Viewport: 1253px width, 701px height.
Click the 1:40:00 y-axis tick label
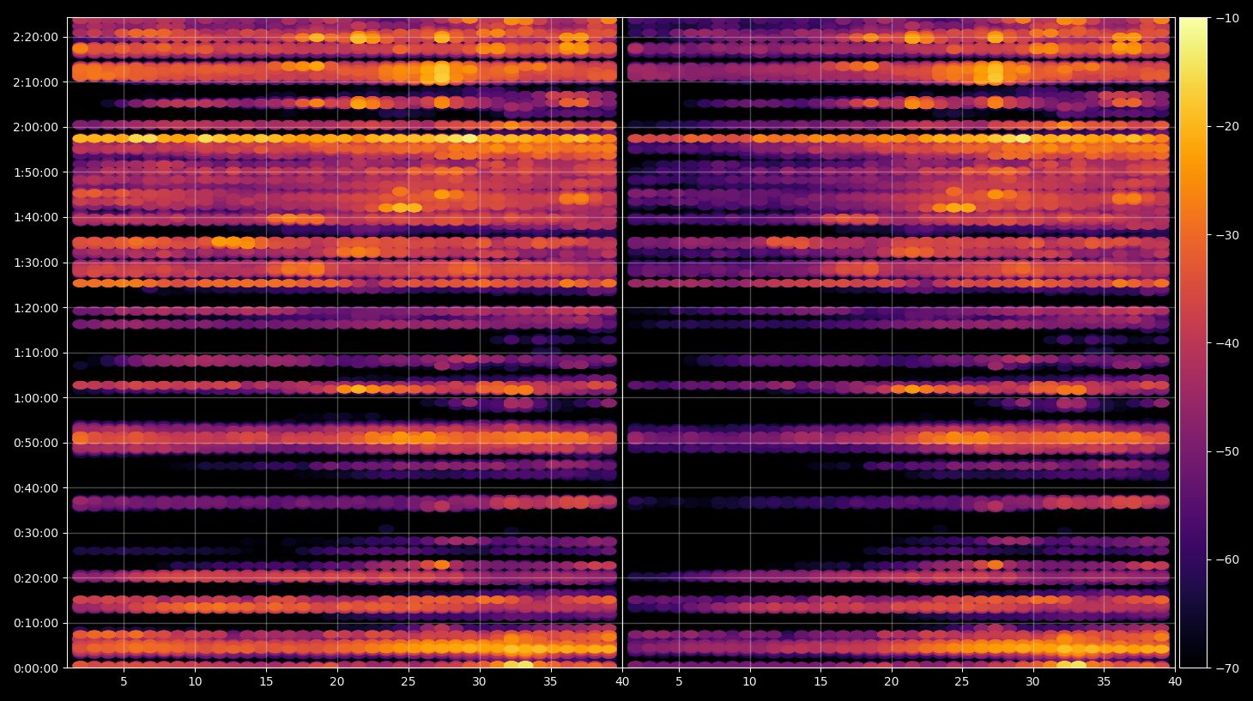tap(36, 217)
